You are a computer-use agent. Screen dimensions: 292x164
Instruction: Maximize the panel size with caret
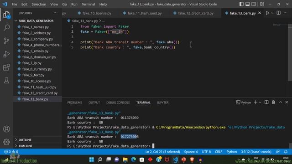[281, 102]
